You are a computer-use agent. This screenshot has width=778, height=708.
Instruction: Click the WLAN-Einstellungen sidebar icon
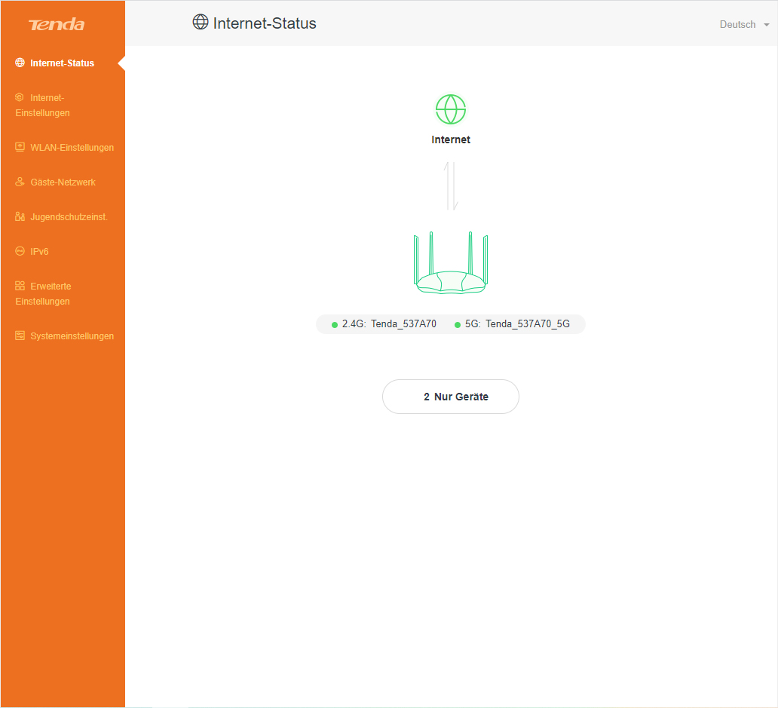[20, 148]
